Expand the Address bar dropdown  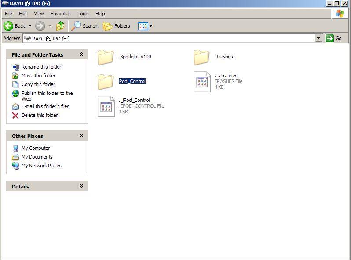tap(319, 39)
